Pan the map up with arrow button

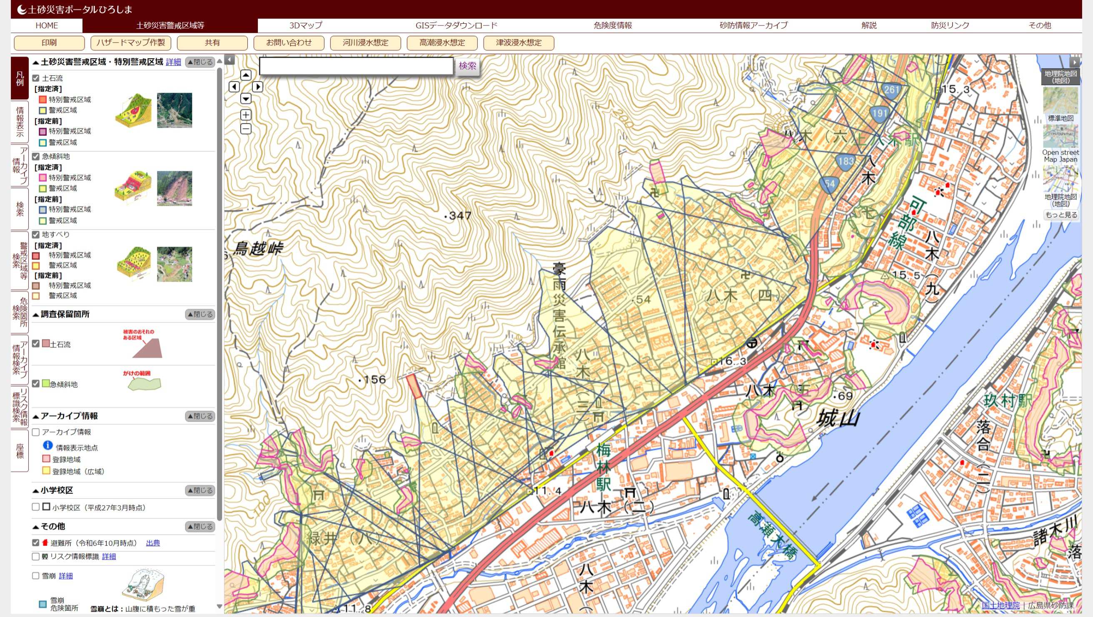246,75
